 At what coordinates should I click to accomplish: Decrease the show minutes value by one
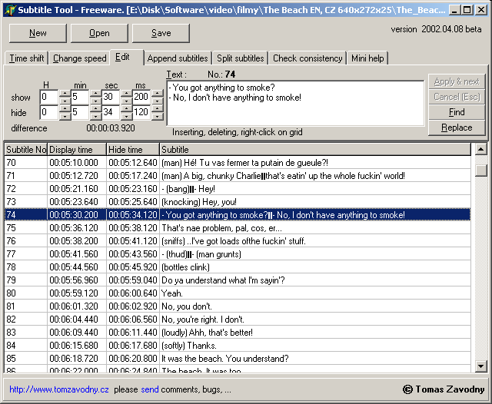[95, 101]
